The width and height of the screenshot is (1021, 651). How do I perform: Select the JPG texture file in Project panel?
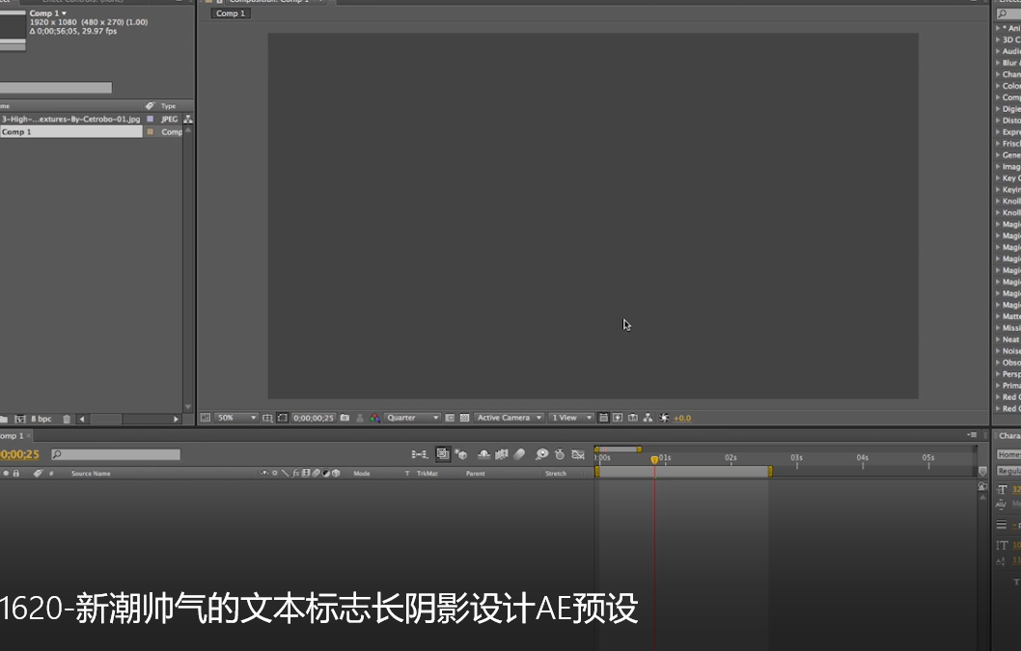coord(70,120)
